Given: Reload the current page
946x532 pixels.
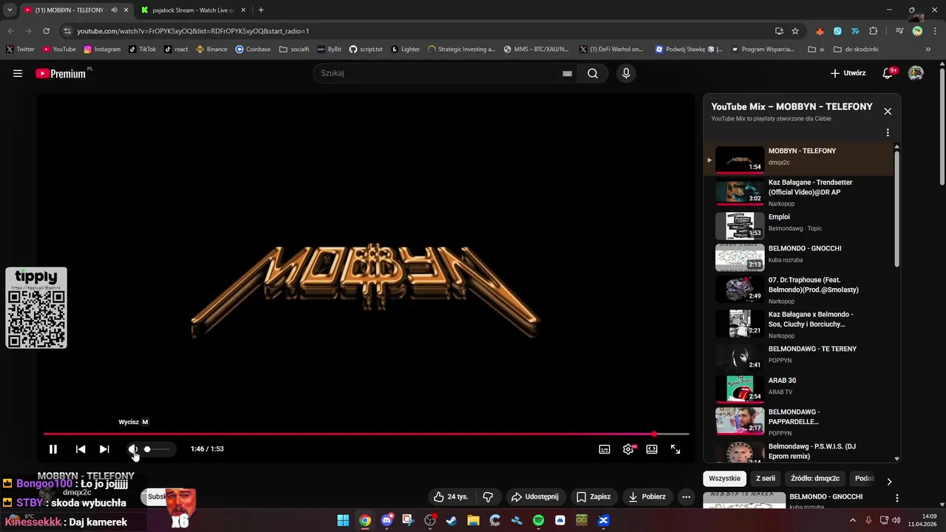Looking at the screenshot, I should tap(46, 31).
